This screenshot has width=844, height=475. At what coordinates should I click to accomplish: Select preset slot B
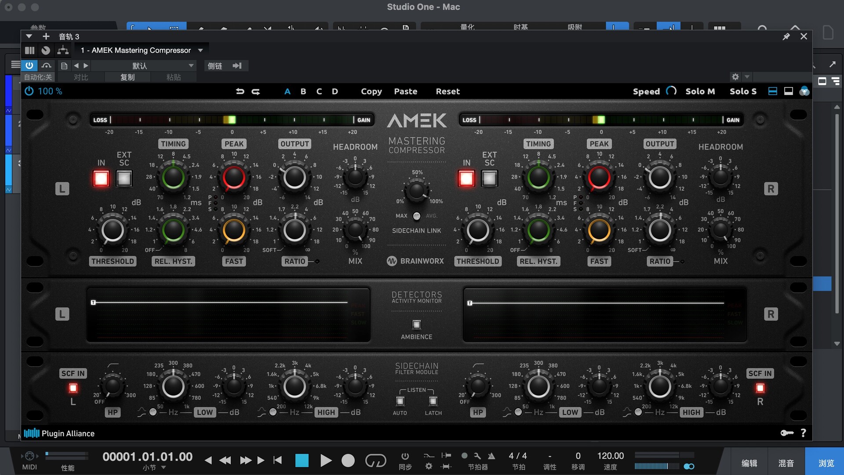(x=303, y=91)
